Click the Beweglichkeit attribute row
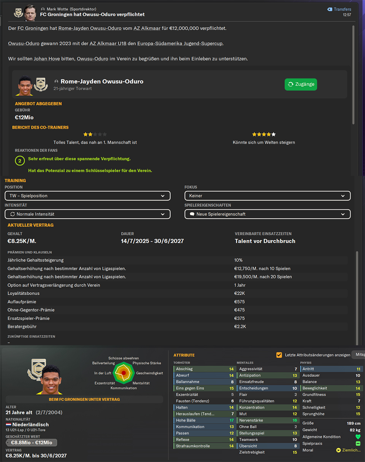The image size is (365, 462). [x=332, y=388]
